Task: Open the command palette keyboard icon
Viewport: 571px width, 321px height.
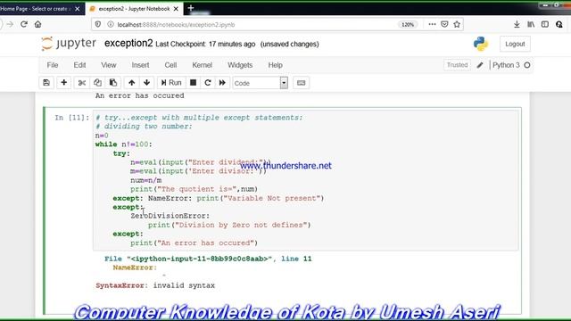Action: (302, 83)
